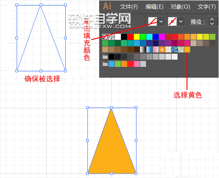219x178 pixels.
Task: Click the grayscale color group folder icon
Action: click(105, 57)
